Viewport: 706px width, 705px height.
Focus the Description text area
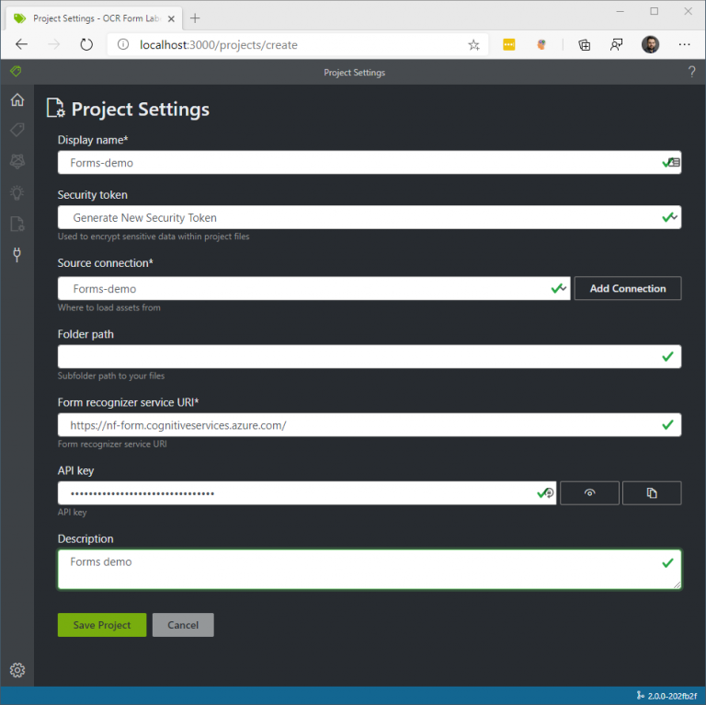coord(370,569)
